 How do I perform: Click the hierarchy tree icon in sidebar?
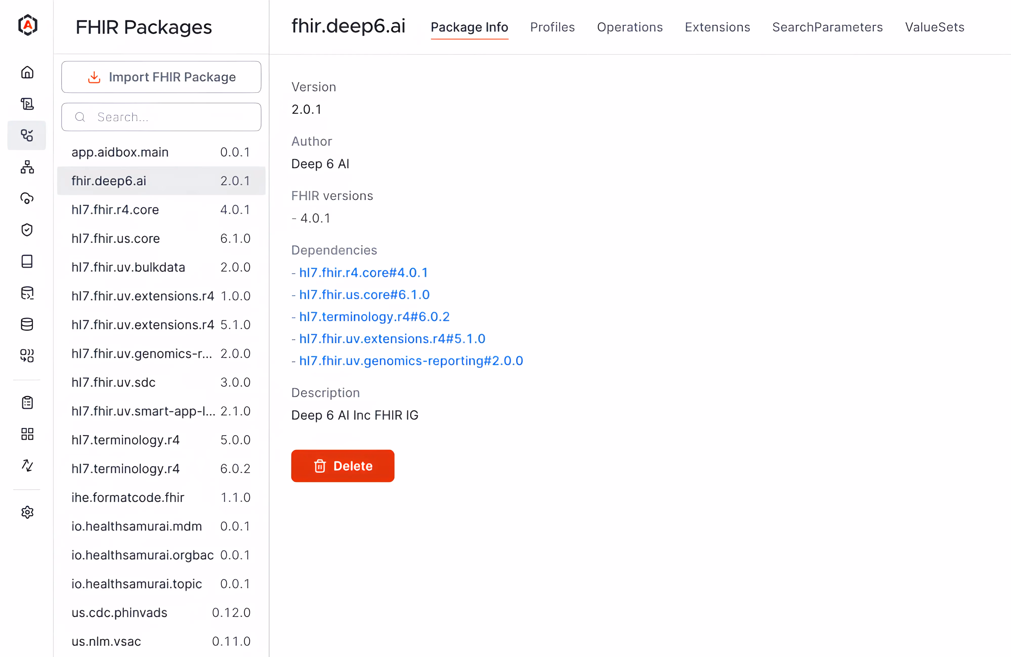tap(27, 167)
